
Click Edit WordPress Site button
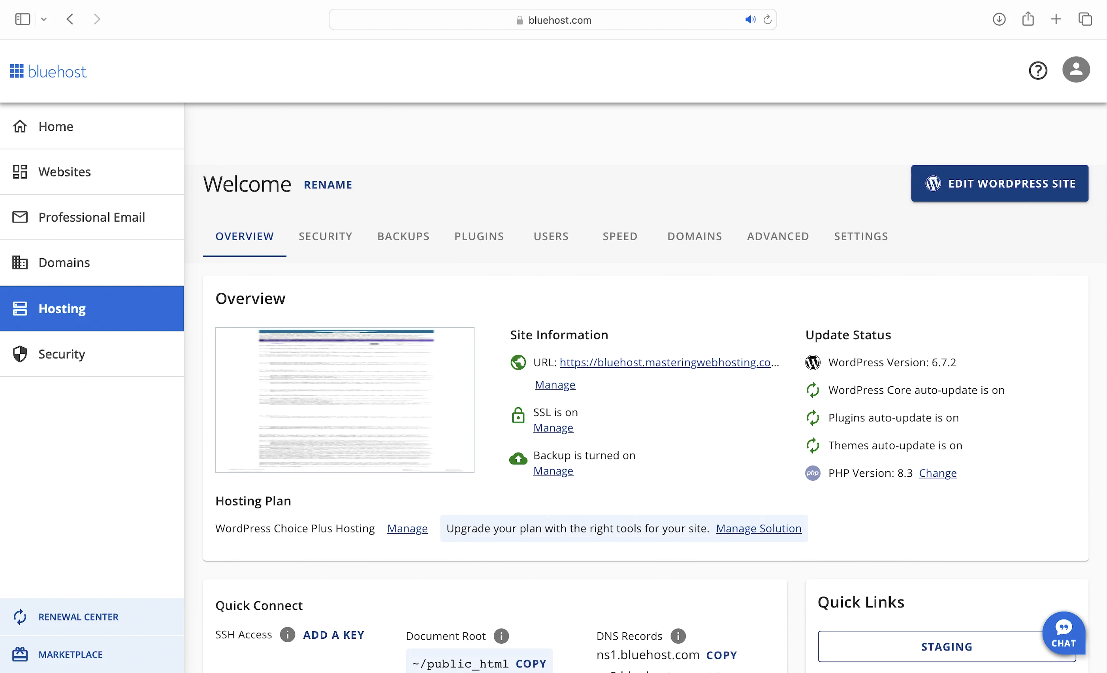tap(999, 183)
